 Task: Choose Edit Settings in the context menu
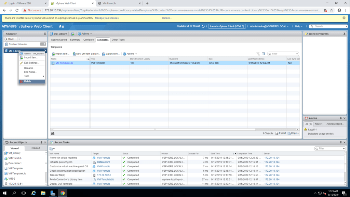[x=31, y=63]
